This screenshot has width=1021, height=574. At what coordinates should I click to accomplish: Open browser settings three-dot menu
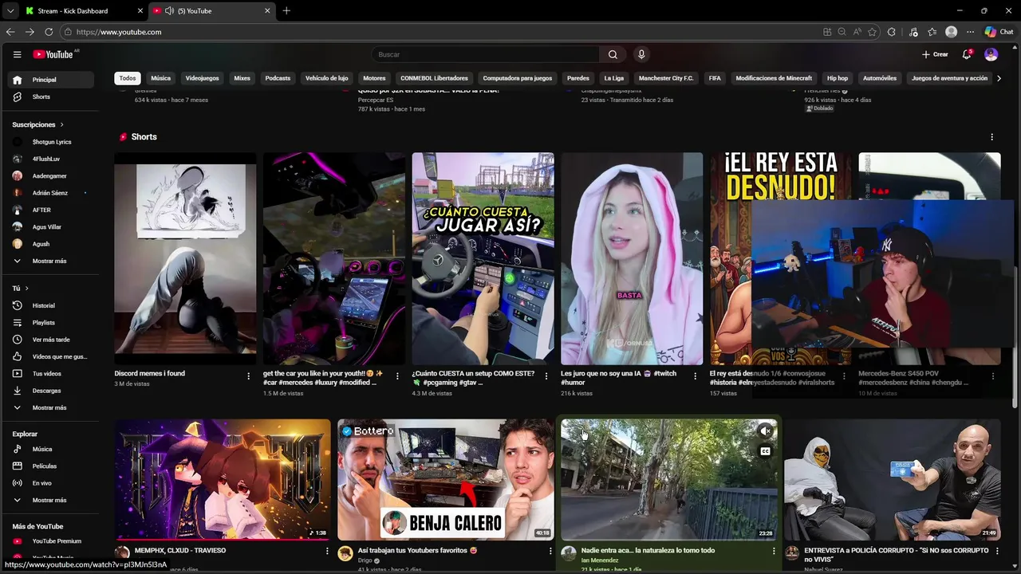coord(970,32)
